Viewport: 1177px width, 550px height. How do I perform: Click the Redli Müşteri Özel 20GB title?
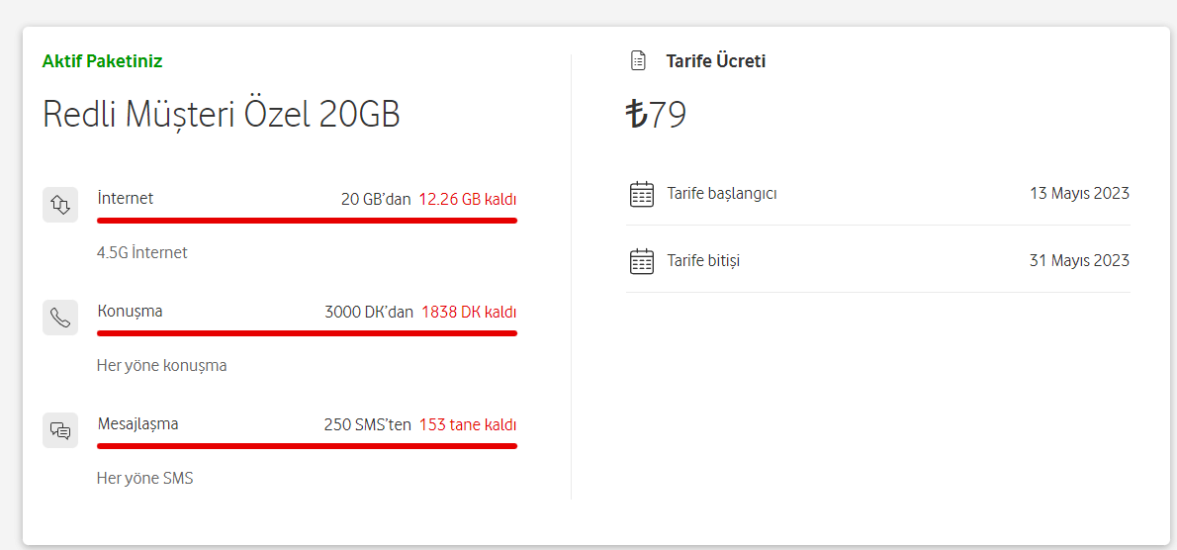tap(222, 115)
